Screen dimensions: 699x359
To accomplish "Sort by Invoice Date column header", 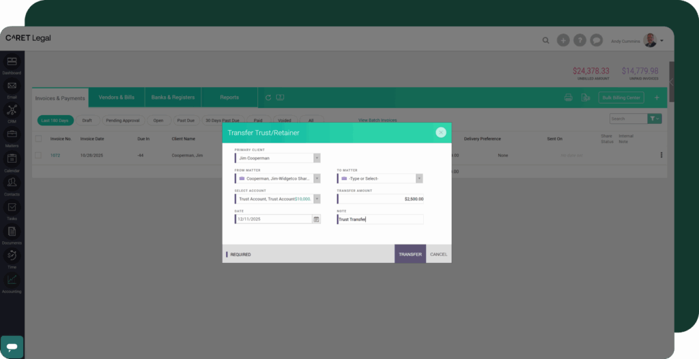I will point(92,139).
